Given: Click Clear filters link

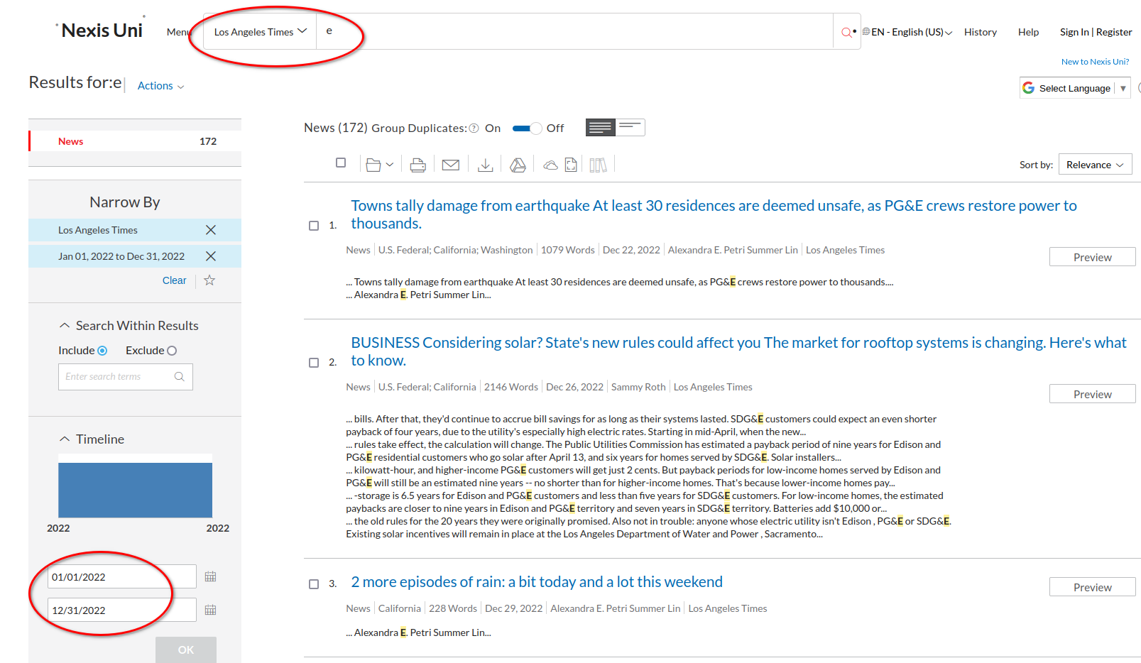Looking at the screenshot, I should pos(174,280).
